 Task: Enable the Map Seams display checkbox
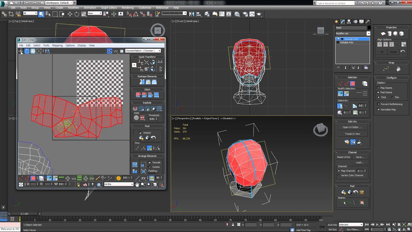point(379,88)
